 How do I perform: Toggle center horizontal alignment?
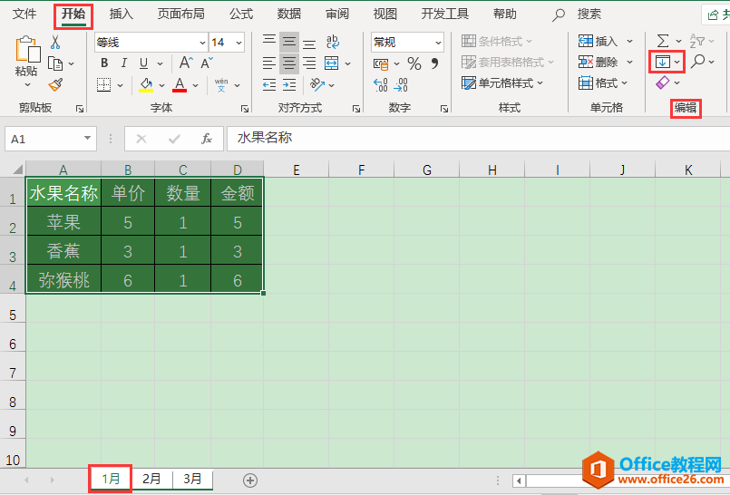tap(289, 63)
